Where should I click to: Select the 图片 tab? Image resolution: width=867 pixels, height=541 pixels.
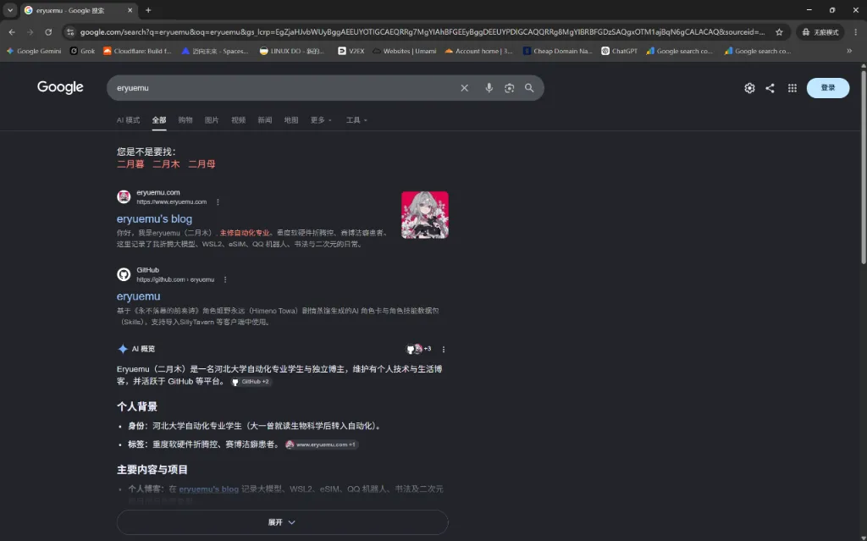click(x=212, y=120)
